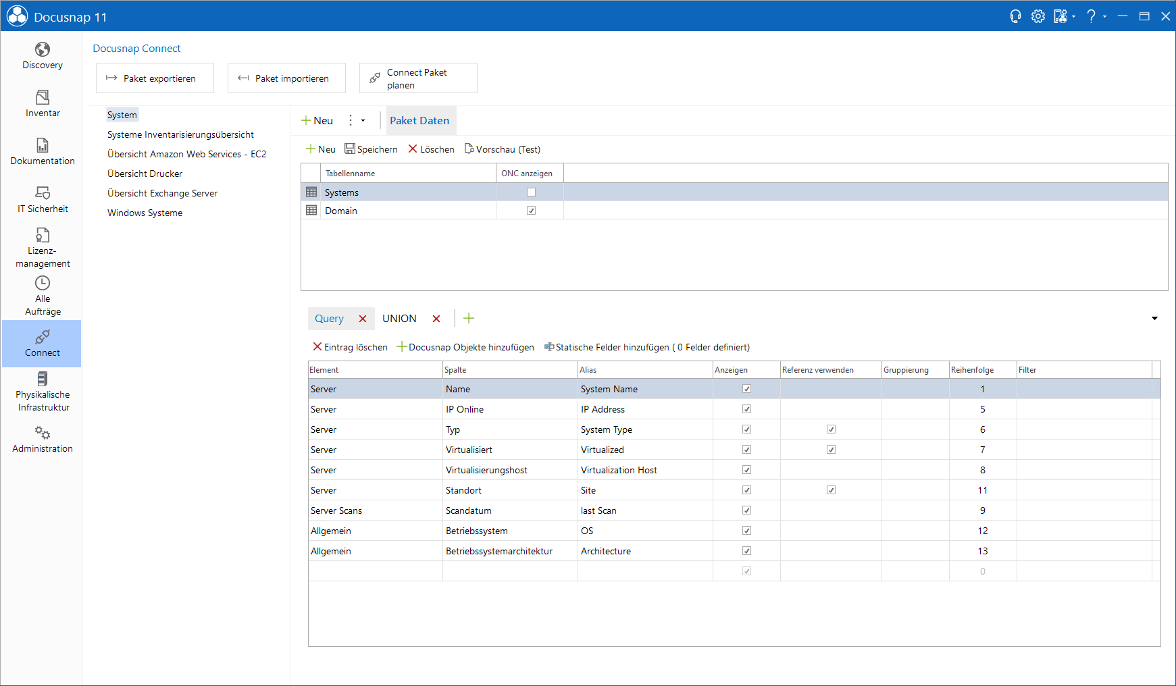This screenshot has width=1176, height=686.
Task: Open the Administration module
Action: click(42, 440)
